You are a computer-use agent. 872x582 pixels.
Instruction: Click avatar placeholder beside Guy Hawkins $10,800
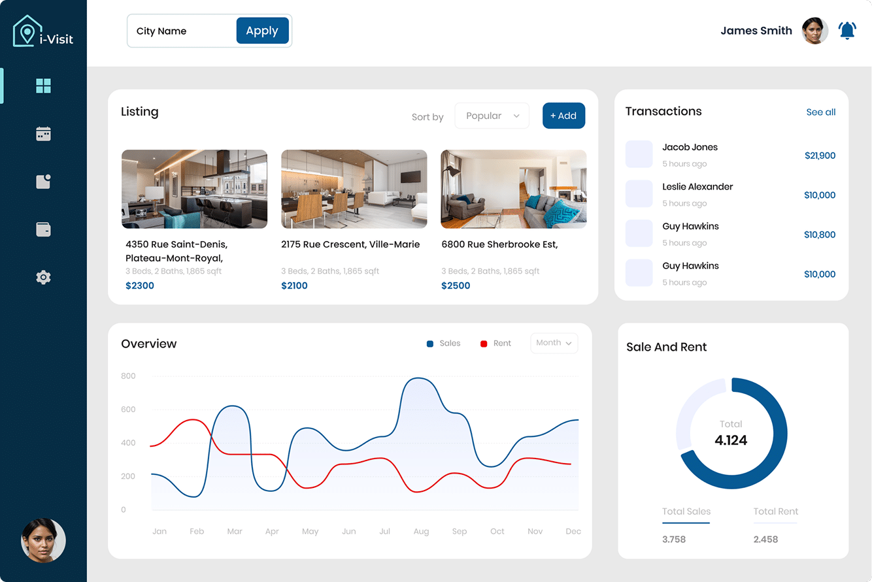click(639, 233)
